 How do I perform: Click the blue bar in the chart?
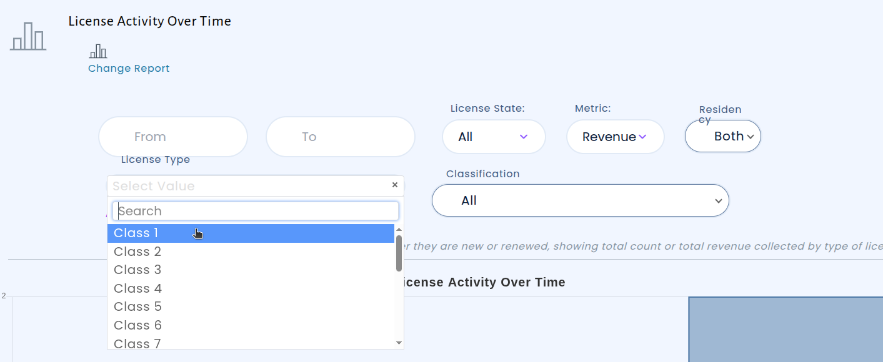coord(786,329)
